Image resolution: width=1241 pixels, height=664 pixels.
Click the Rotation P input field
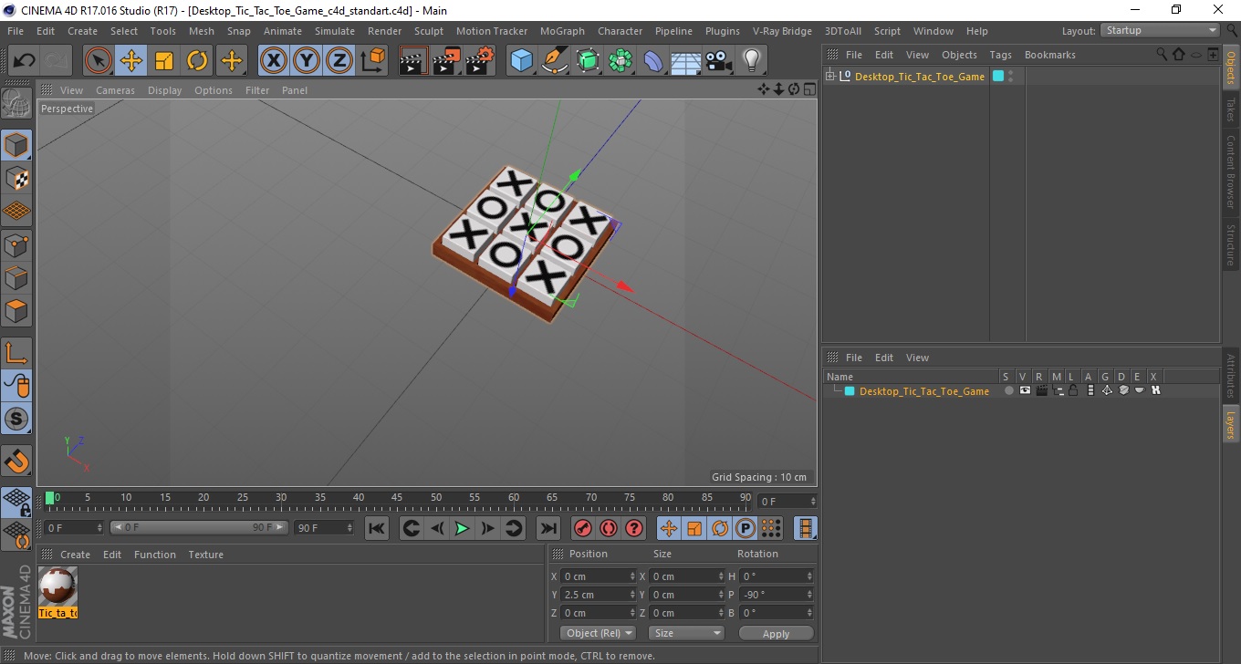pos(776,595)
